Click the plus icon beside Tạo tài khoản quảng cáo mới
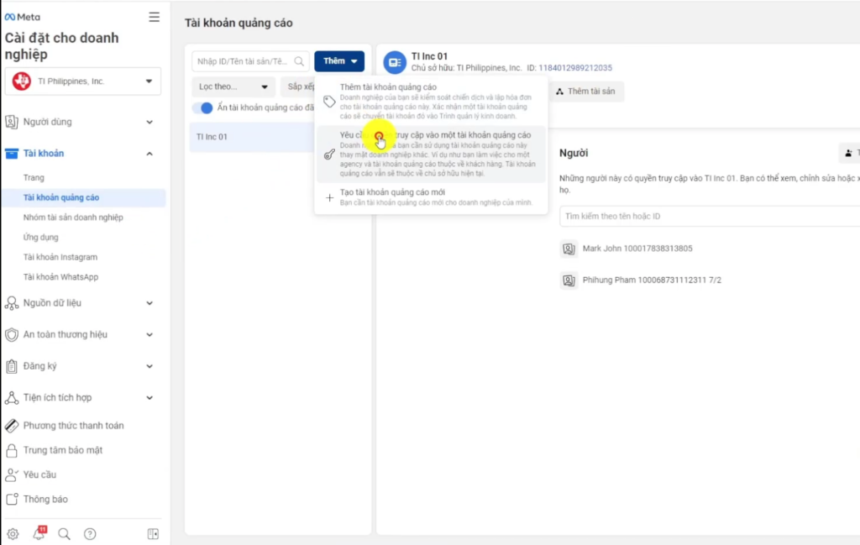The width and height of the screenshot is (860, 545). pyautogui.click(x=329, y=197)
